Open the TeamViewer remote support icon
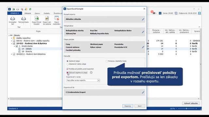The image size is (209, 117). pyautogui.click(x=200, y=13)
